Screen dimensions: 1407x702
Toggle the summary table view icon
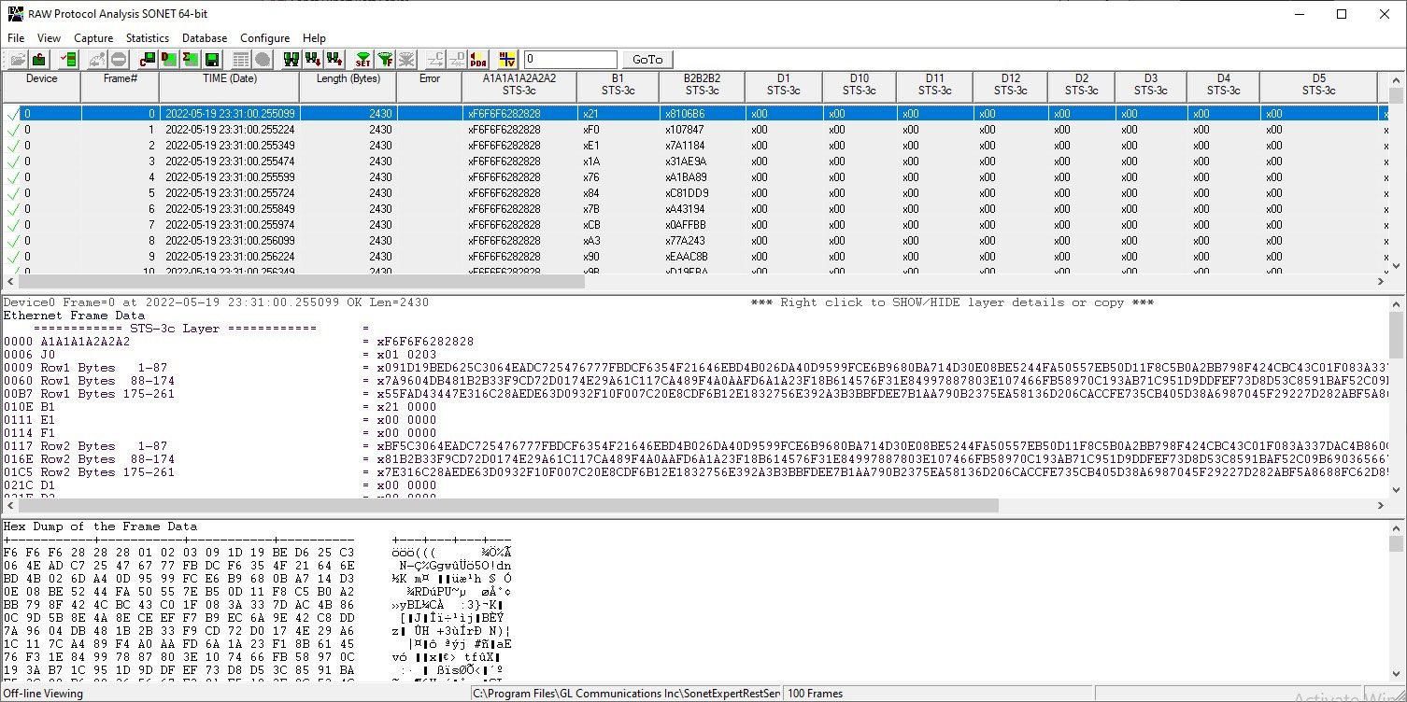241,60
